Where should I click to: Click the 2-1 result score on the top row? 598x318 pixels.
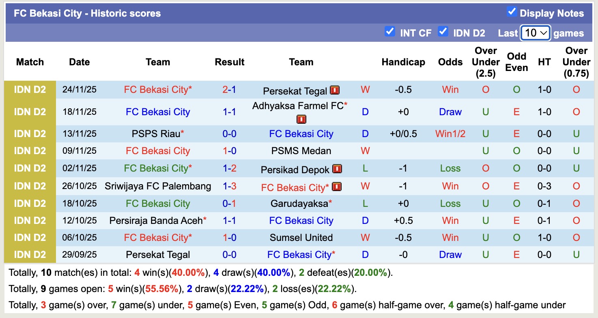pos(229,90)
